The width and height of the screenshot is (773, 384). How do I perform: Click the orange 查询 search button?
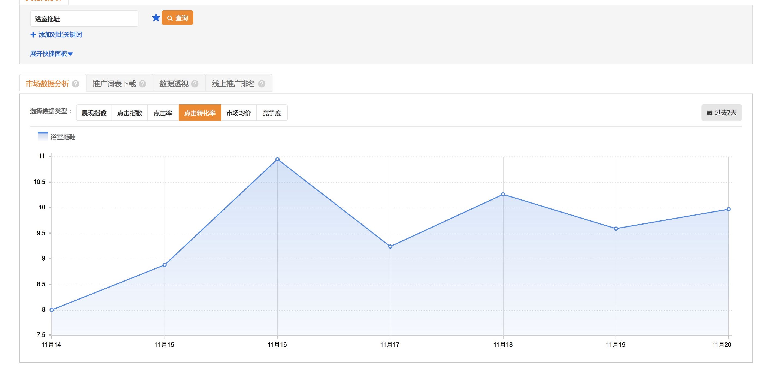coord(177,18)
